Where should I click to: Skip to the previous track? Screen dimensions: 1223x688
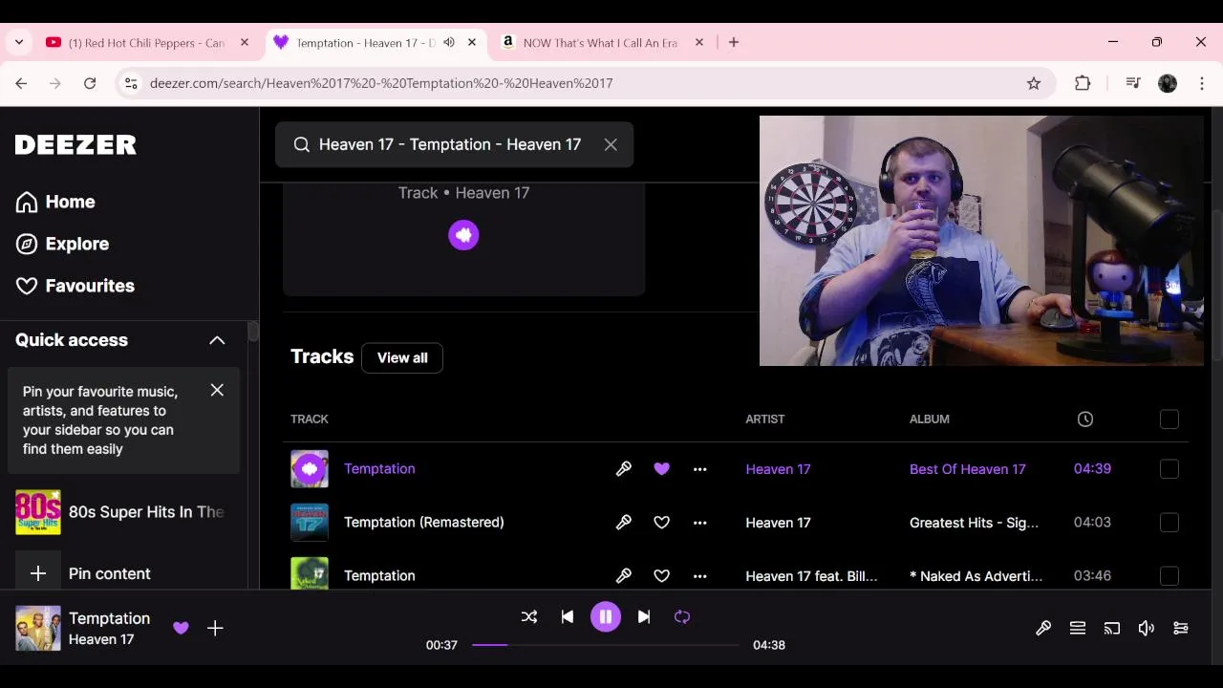(x=568, y=617)
